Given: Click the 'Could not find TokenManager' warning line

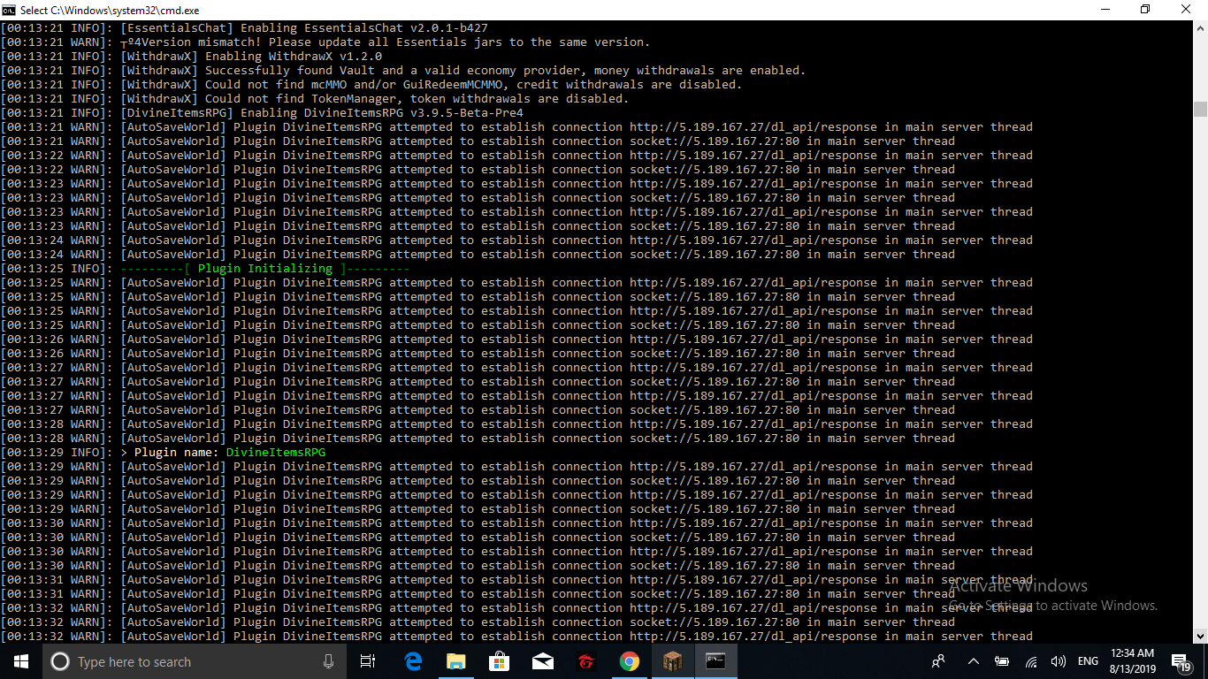Looking at the screenshot, I should tap(315, 99).
